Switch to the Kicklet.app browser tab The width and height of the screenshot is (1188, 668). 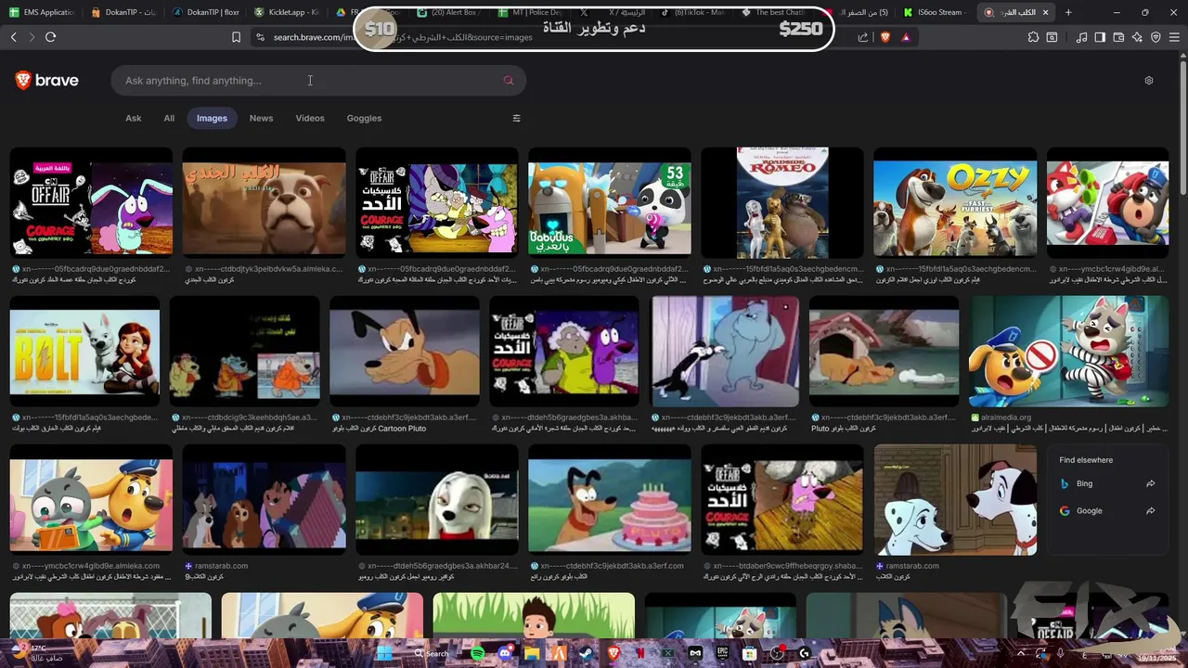288,12
